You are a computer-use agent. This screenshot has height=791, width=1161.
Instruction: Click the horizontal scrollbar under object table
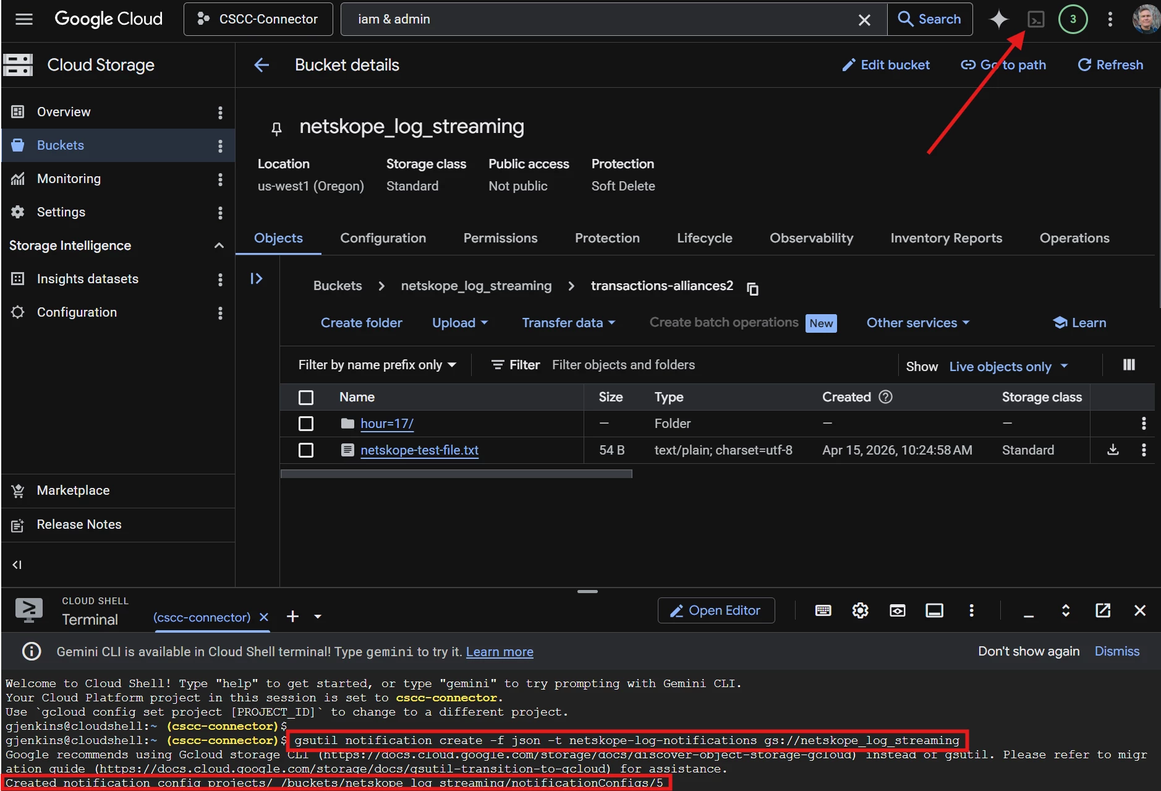pos(456,474)
